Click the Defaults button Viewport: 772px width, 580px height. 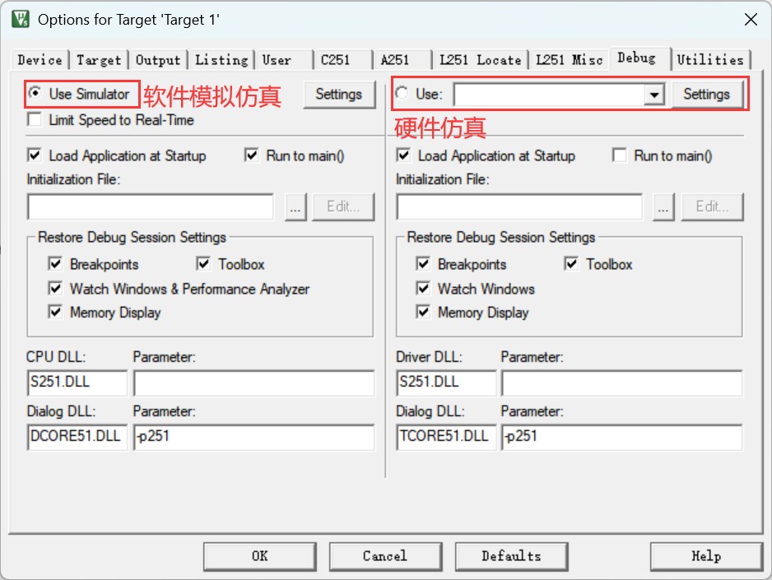tap(512, 556)
